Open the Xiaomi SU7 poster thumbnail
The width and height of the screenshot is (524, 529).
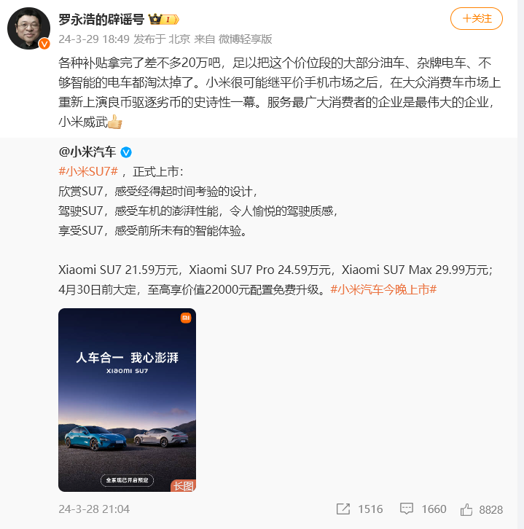point(128,400)
